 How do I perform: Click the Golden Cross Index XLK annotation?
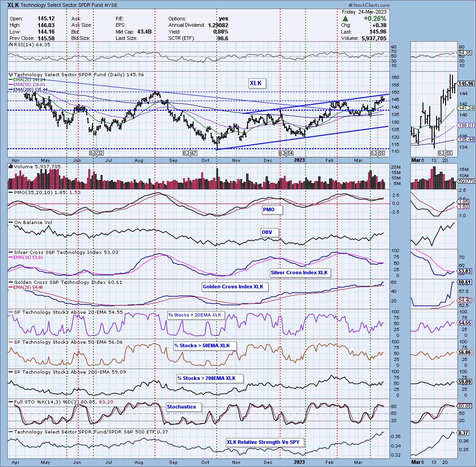coord(235,287)
